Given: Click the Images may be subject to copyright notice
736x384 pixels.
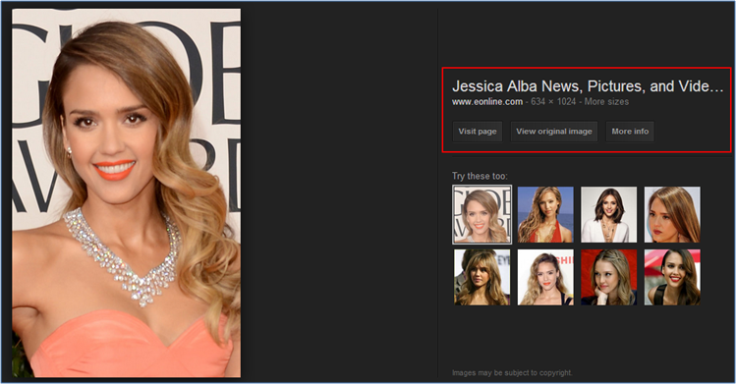Looking at the screenshot, I should pos(512,373).
